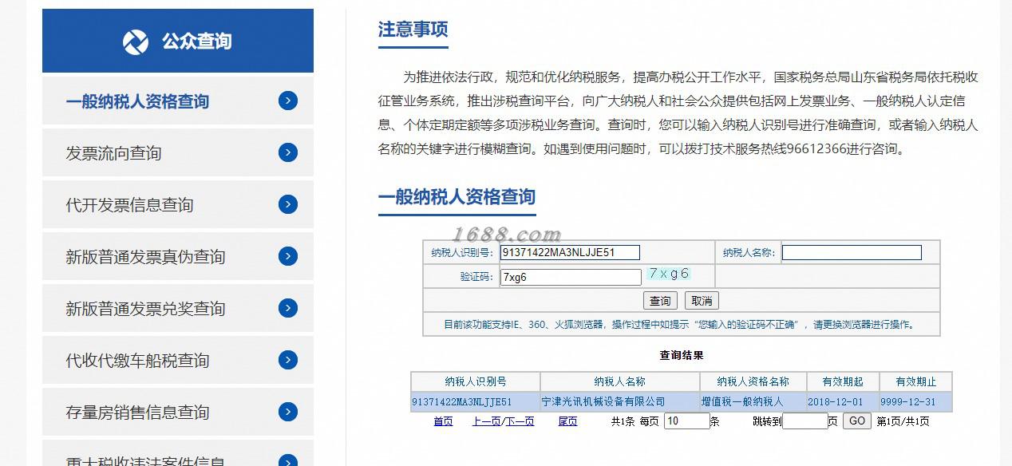Click 下一页 pagination link
This screenshot has height=466, width=1012.
[x=520, y=421]
